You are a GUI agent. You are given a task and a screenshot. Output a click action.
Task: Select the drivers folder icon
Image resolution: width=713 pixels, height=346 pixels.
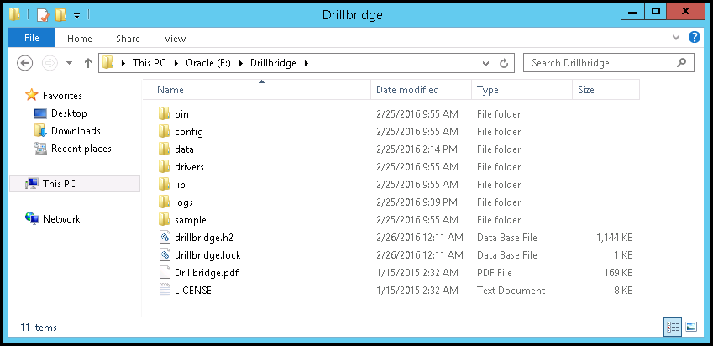tap(164, 167)
